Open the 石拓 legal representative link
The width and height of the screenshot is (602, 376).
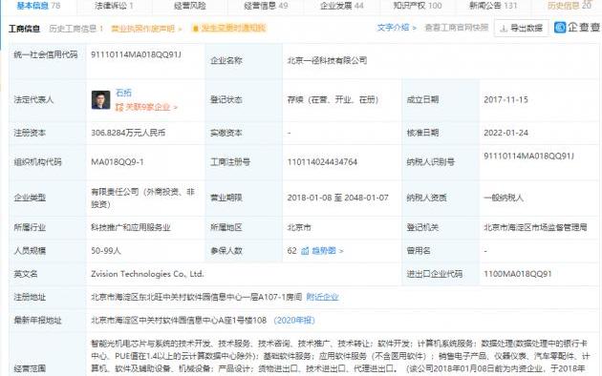tap(123, 93)
